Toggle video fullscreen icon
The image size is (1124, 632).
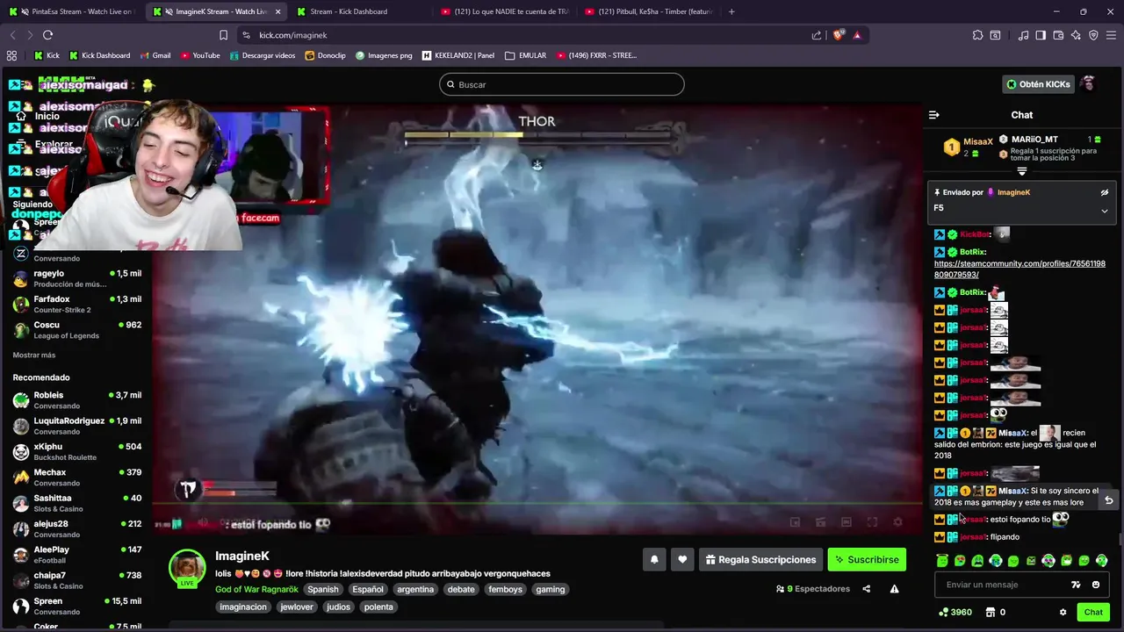pyautogui.click(x=872, y=522)
